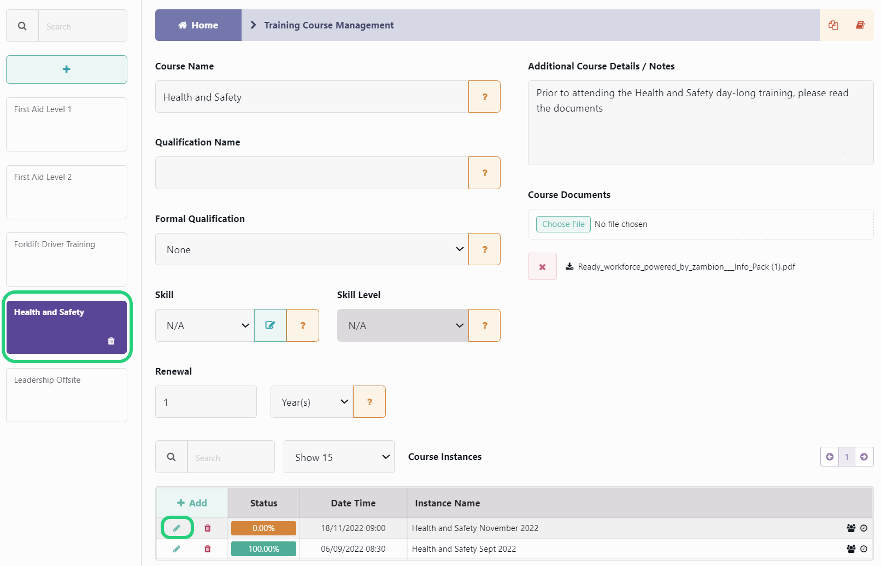Add a new course instance
The height and width of the screenshot is (566, 881).
point(192,503)
